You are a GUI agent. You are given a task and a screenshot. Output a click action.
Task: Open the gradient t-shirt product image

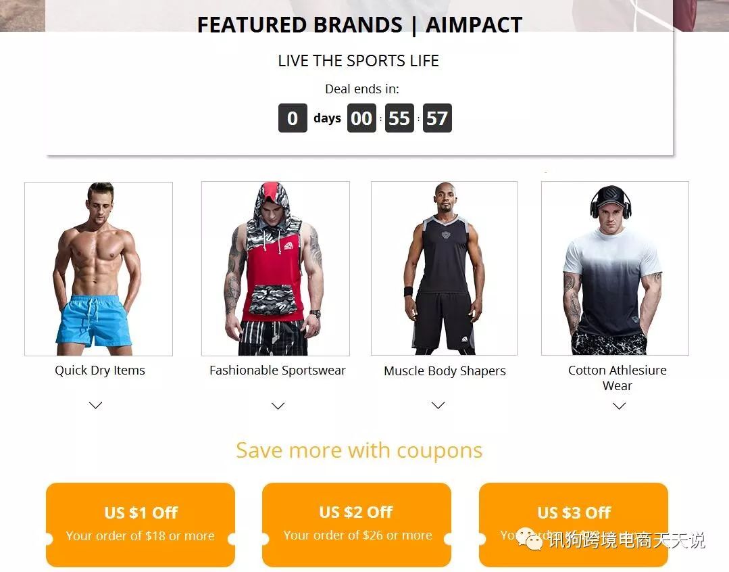615,268
